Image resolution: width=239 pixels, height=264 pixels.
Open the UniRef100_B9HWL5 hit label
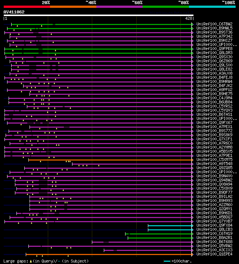(x=214, y=28)
